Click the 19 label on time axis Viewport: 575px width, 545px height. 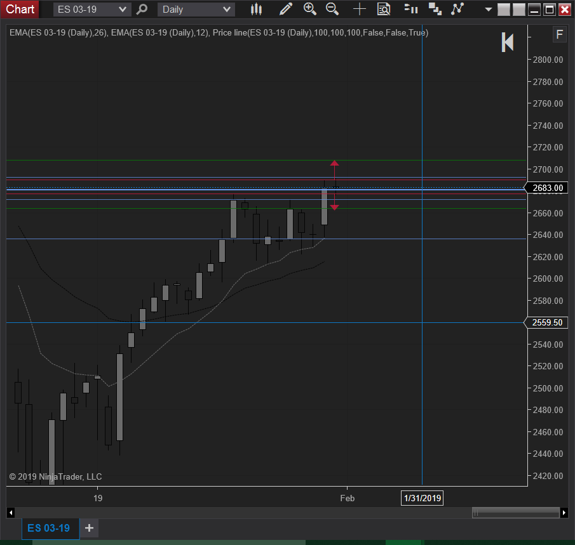coord(98,498)
